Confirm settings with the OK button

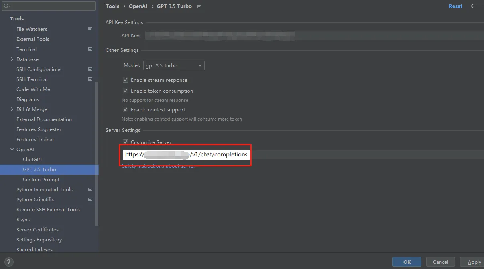407,262
